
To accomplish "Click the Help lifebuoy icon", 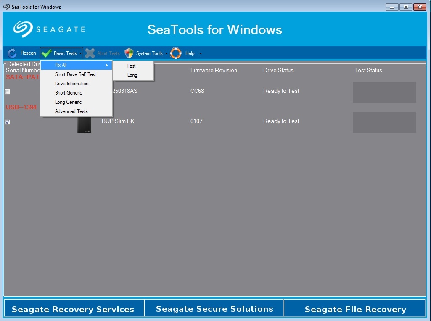I will coord(176,53).
